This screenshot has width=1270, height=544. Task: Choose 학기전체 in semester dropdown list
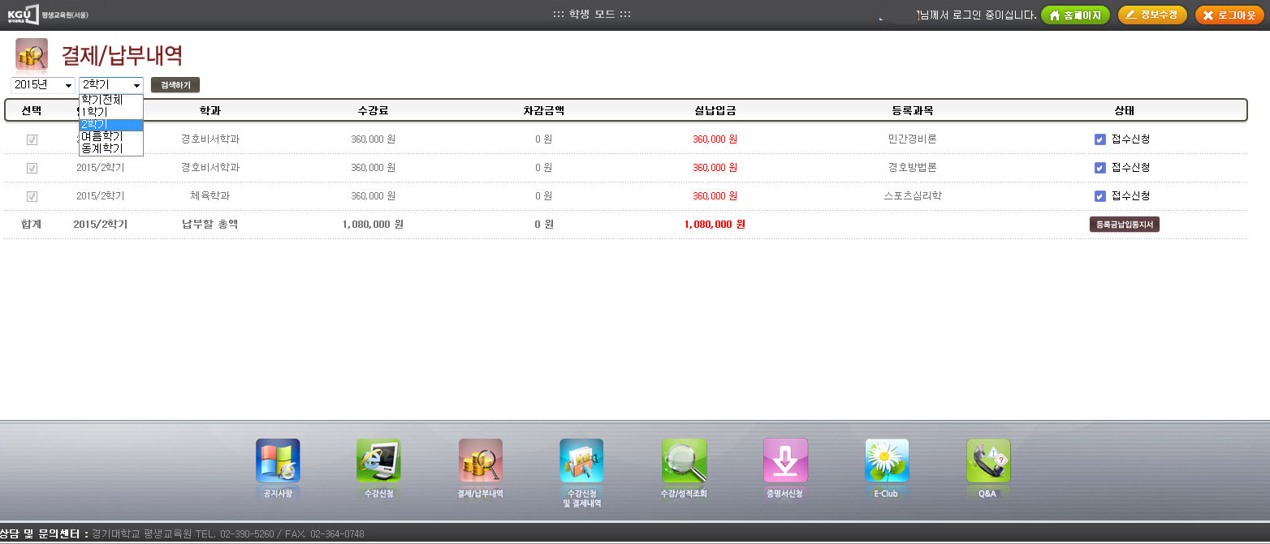(102, 101)
